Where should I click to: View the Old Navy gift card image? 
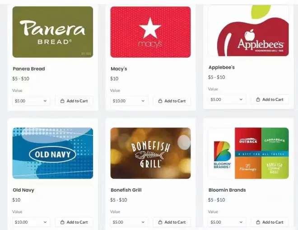pos(53,153)
